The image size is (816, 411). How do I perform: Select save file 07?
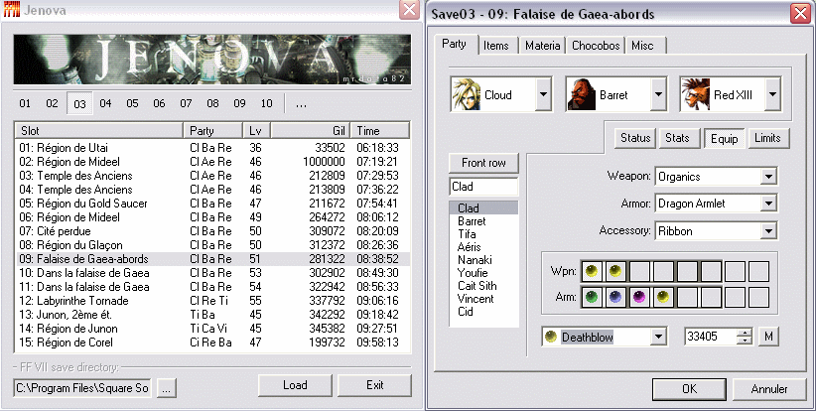[x=186, y=103]
